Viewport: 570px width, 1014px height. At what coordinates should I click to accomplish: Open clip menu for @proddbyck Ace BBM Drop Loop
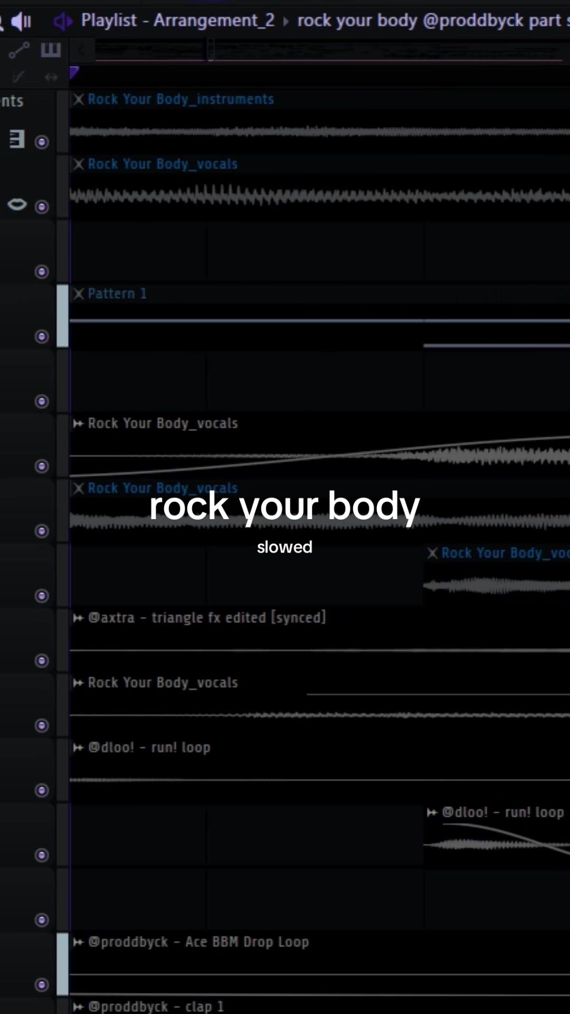point(79,942)
